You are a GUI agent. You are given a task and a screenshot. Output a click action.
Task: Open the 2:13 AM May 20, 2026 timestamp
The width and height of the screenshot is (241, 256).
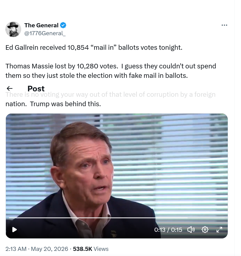coord(37,249)
